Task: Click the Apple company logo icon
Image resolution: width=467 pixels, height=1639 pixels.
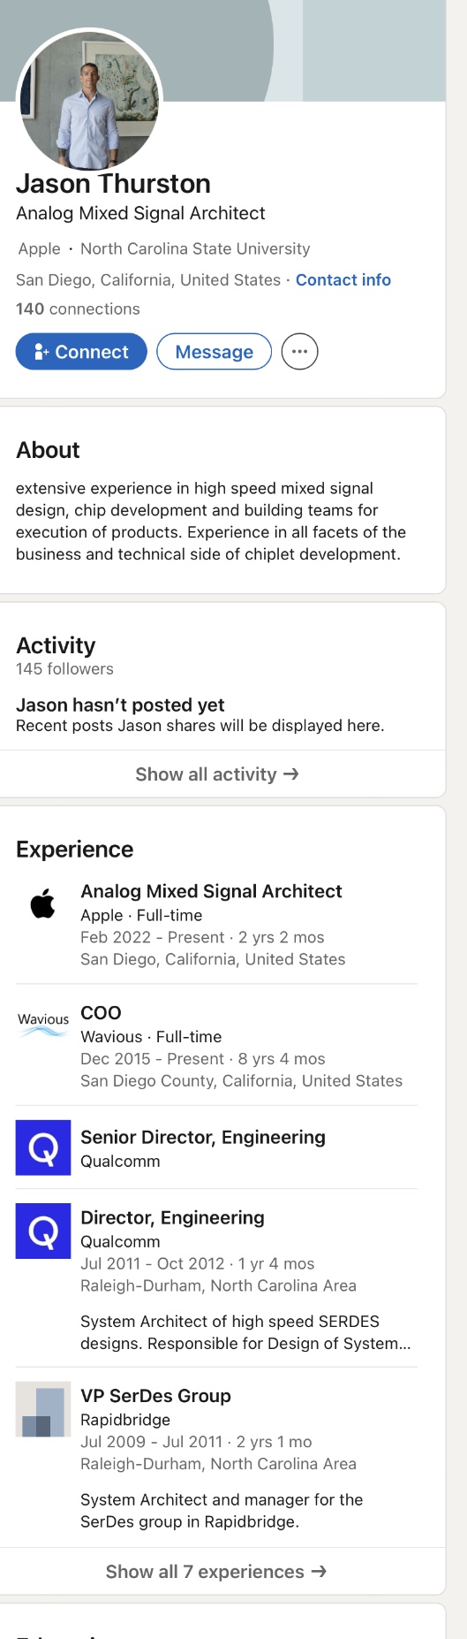Action: (x=43, y=903)
